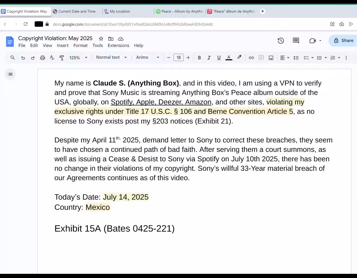The height and width of the screenshot is (278, 357).
Task: Star the Copyright Violation document
Action: point(101,39)
